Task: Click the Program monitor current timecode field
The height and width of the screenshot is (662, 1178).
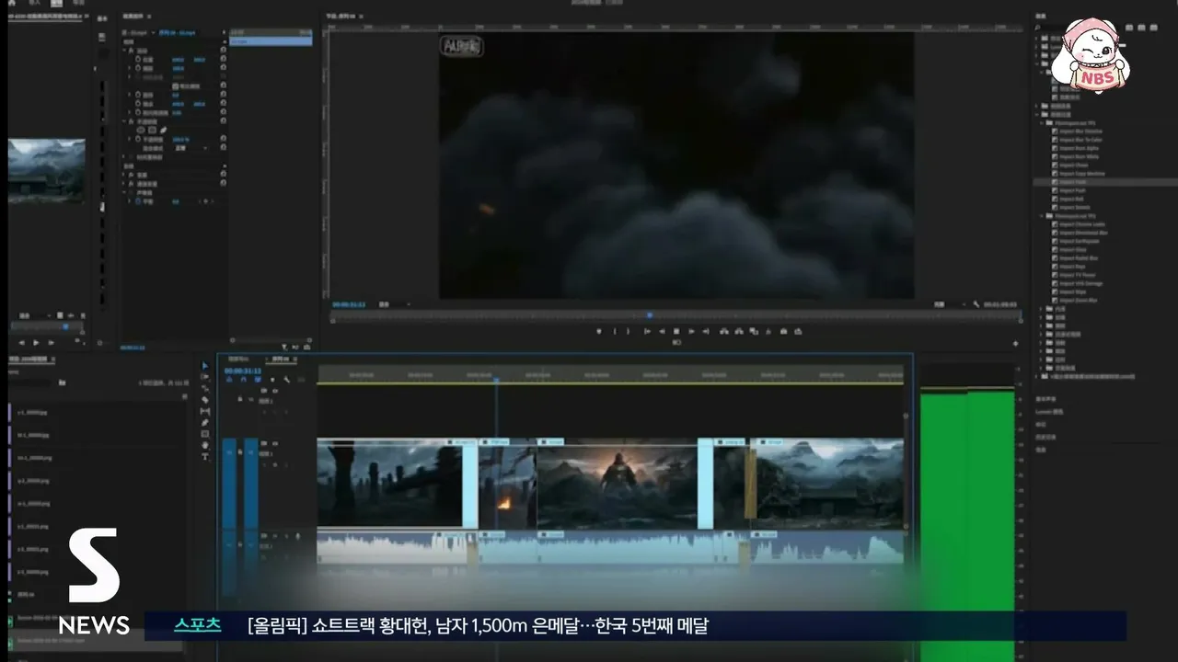Action: click(x=349, y=303)
